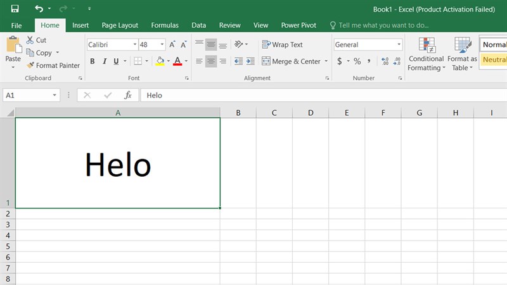Image resolution: width=507 pixels, height=285 pixels.
Task: Toggle center horizontal alignment
Action: coord(211,61)
